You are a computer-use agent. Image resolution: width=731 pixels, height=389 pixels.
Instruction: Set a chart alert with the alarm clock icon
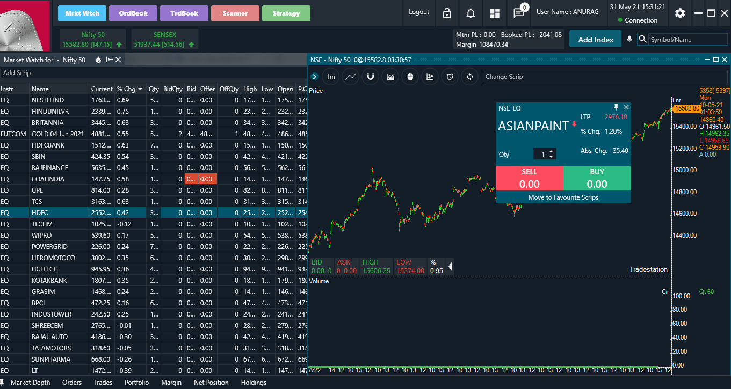coord(450,77)
